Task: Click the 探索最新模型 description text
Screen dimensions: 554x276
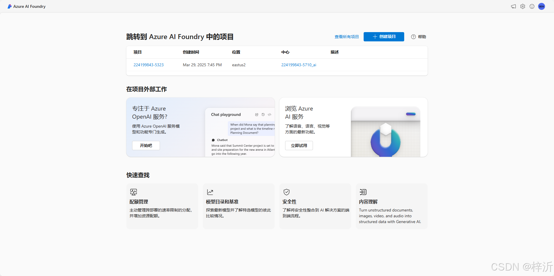Action: click(x=238, y=213)
